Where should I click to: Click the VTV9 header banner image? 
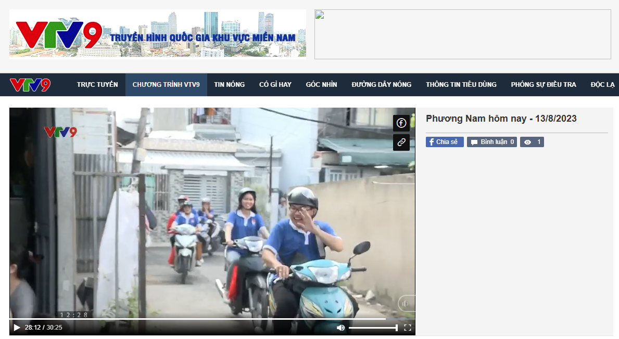pos(157,33)
